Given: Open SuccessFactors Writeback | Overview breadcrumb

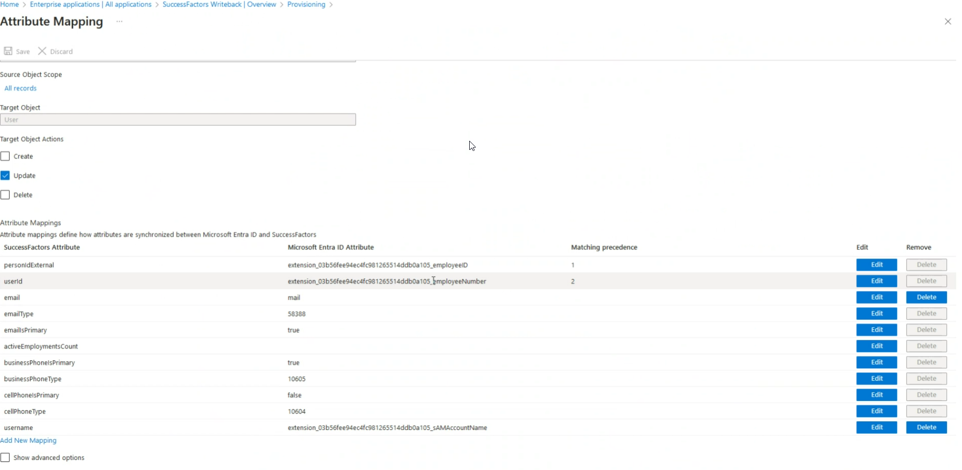Looking at the screenshot, I should tap(219, 4).
